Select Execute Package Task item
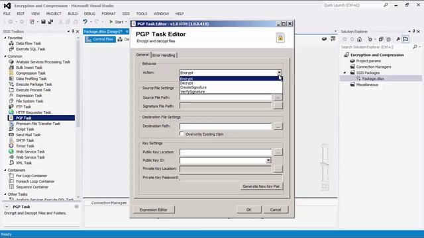This screenshot has width=424, height=238. click(x=34, y=85)
